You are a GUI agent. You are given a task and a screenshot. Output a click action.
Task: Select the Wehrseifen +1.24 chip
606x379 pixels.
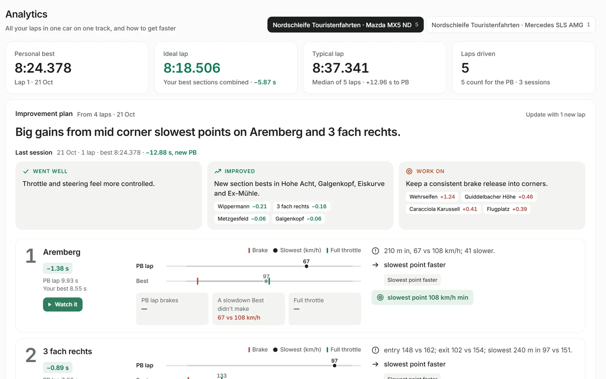pyautogui.click(x=432, y=197)
